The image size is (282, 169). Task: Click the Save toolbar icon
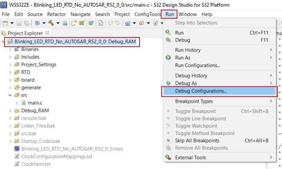[x=19, y=23]
